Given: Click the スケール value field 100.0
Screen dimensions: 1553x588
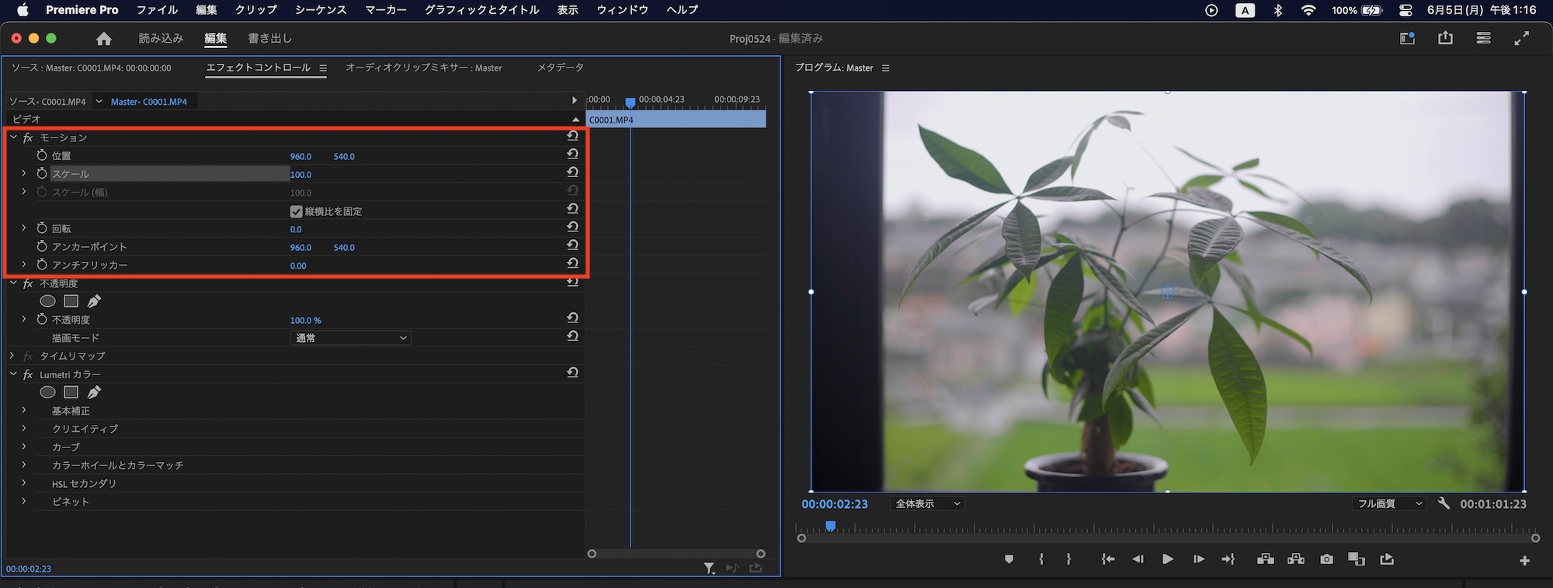Looking at the screenshot, I should (301, 175).
